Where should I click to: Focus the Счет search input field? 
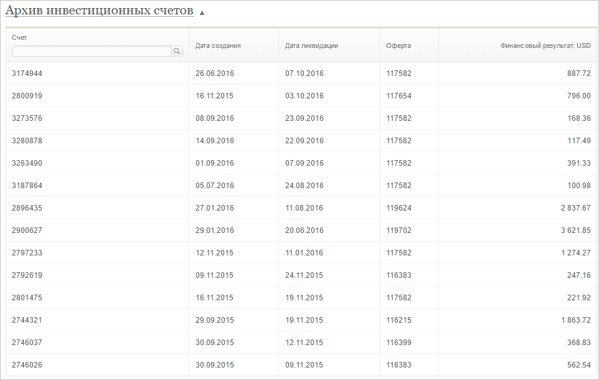coord(91,52)
